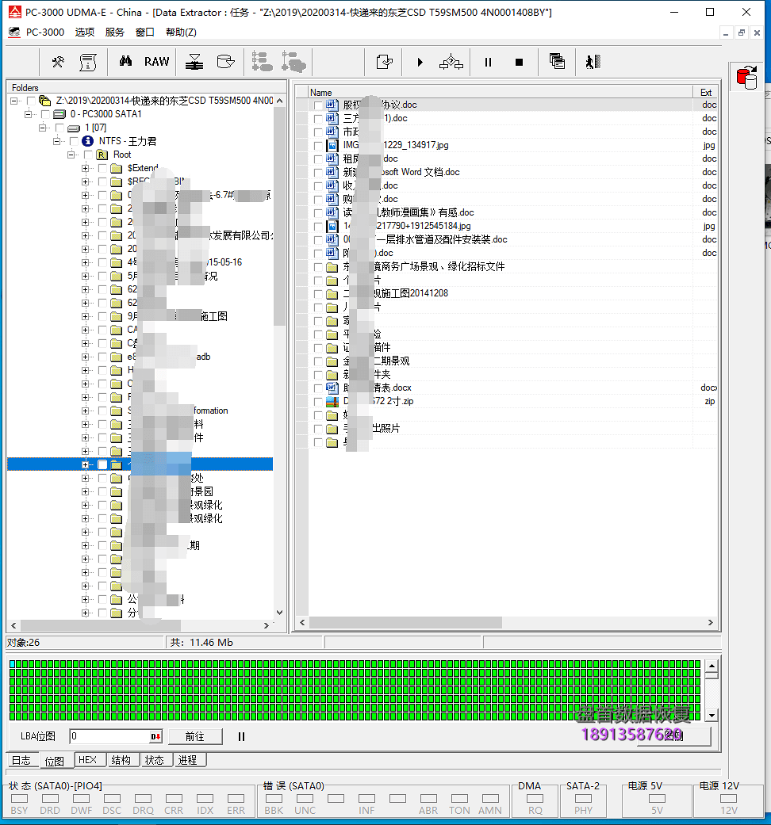Collapse the Root folder node

(x=71, y=155)
